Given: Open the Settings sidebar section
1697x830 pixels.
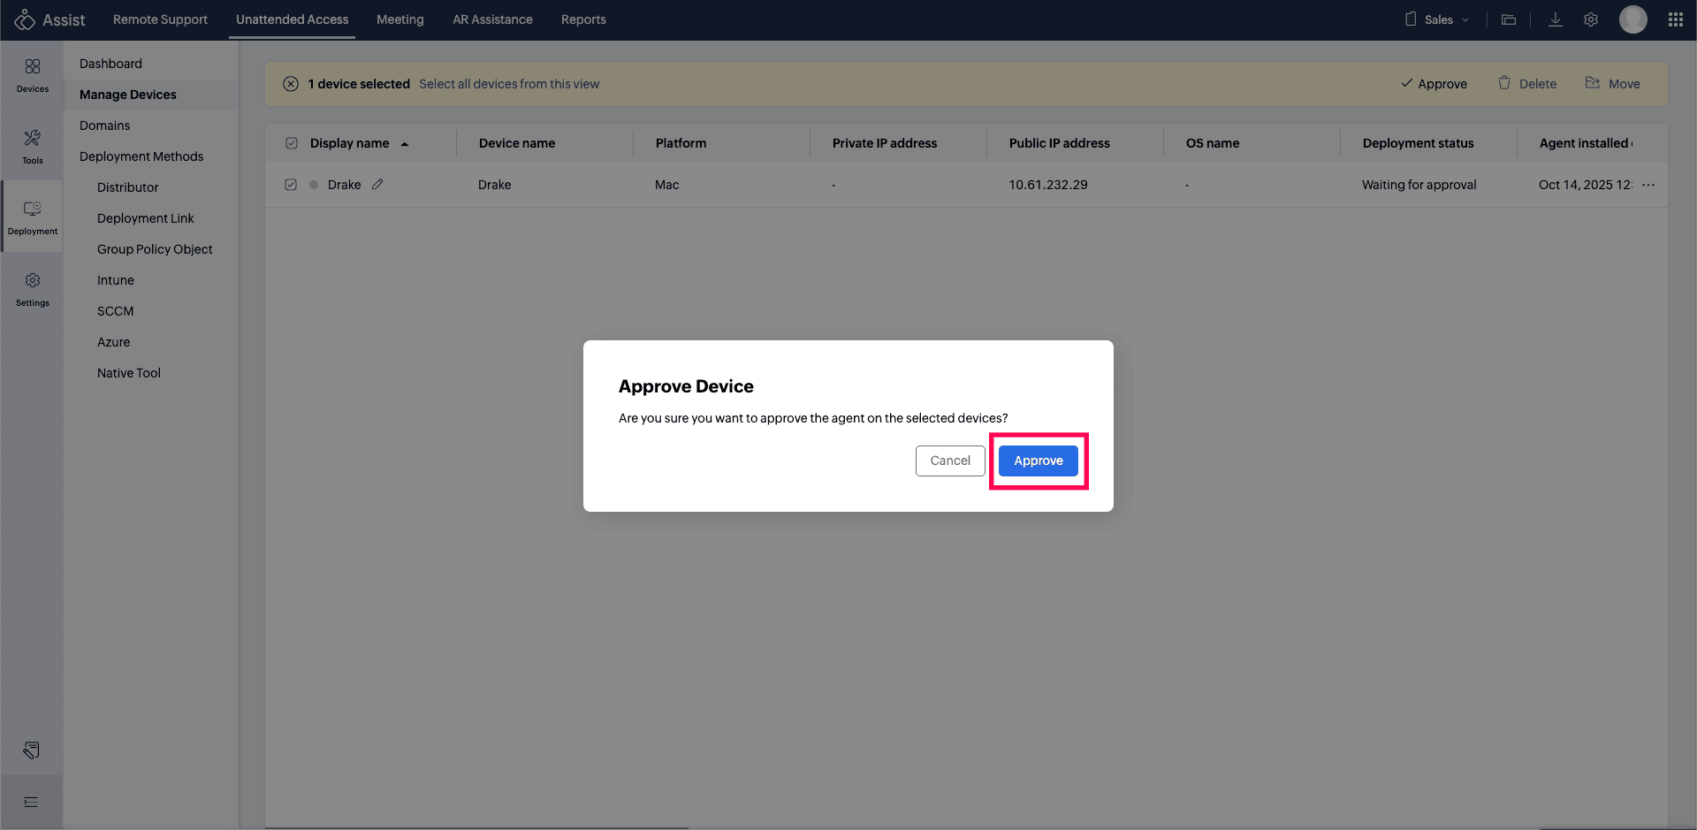Looking at the screenshot, I should click(x=33, y=288).
